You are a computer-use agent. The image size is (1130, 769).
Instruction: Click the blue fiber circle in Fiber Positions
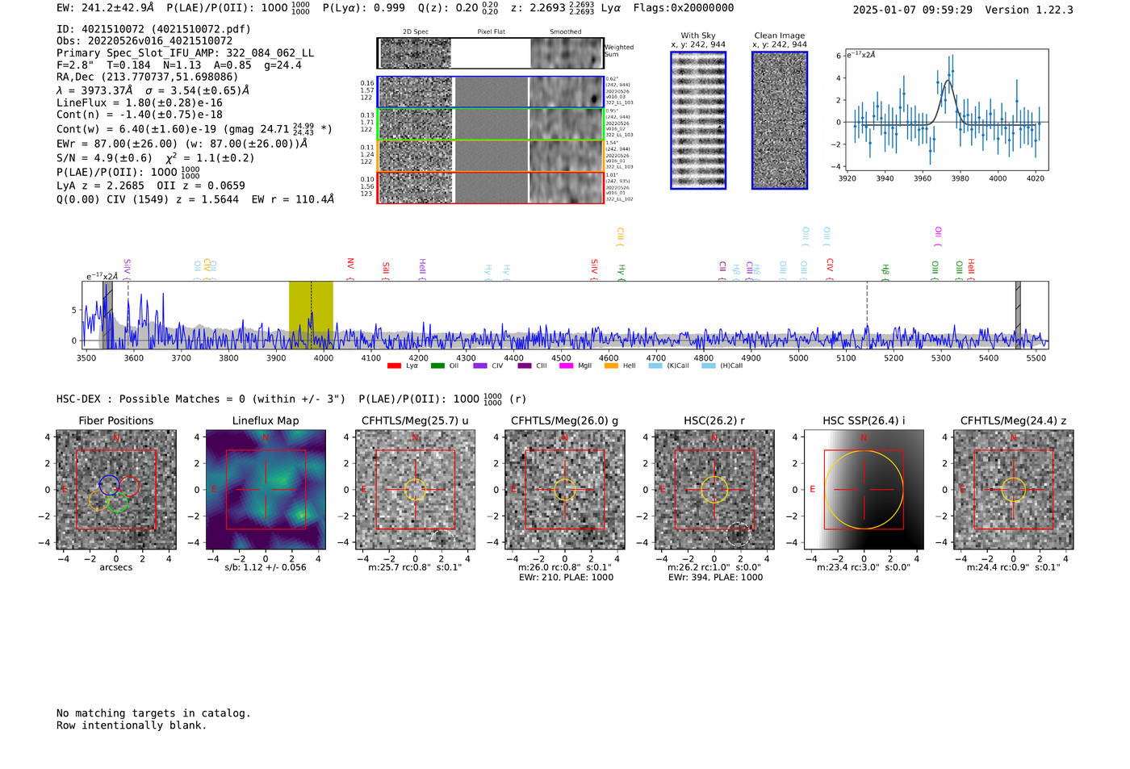coord(110,485)
